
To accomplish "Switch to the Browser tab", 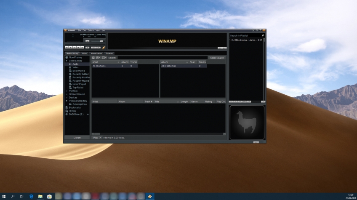I will [x=109, y=53].
